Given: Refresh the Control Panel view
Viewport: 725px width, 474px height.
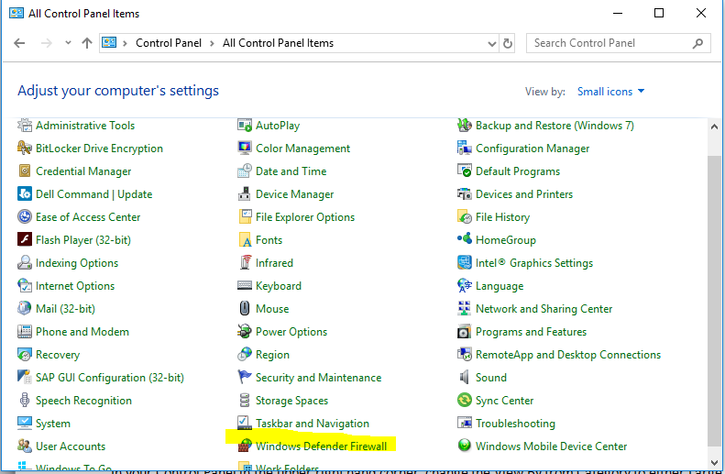Looking at the screenshot, I should (507, 43).
